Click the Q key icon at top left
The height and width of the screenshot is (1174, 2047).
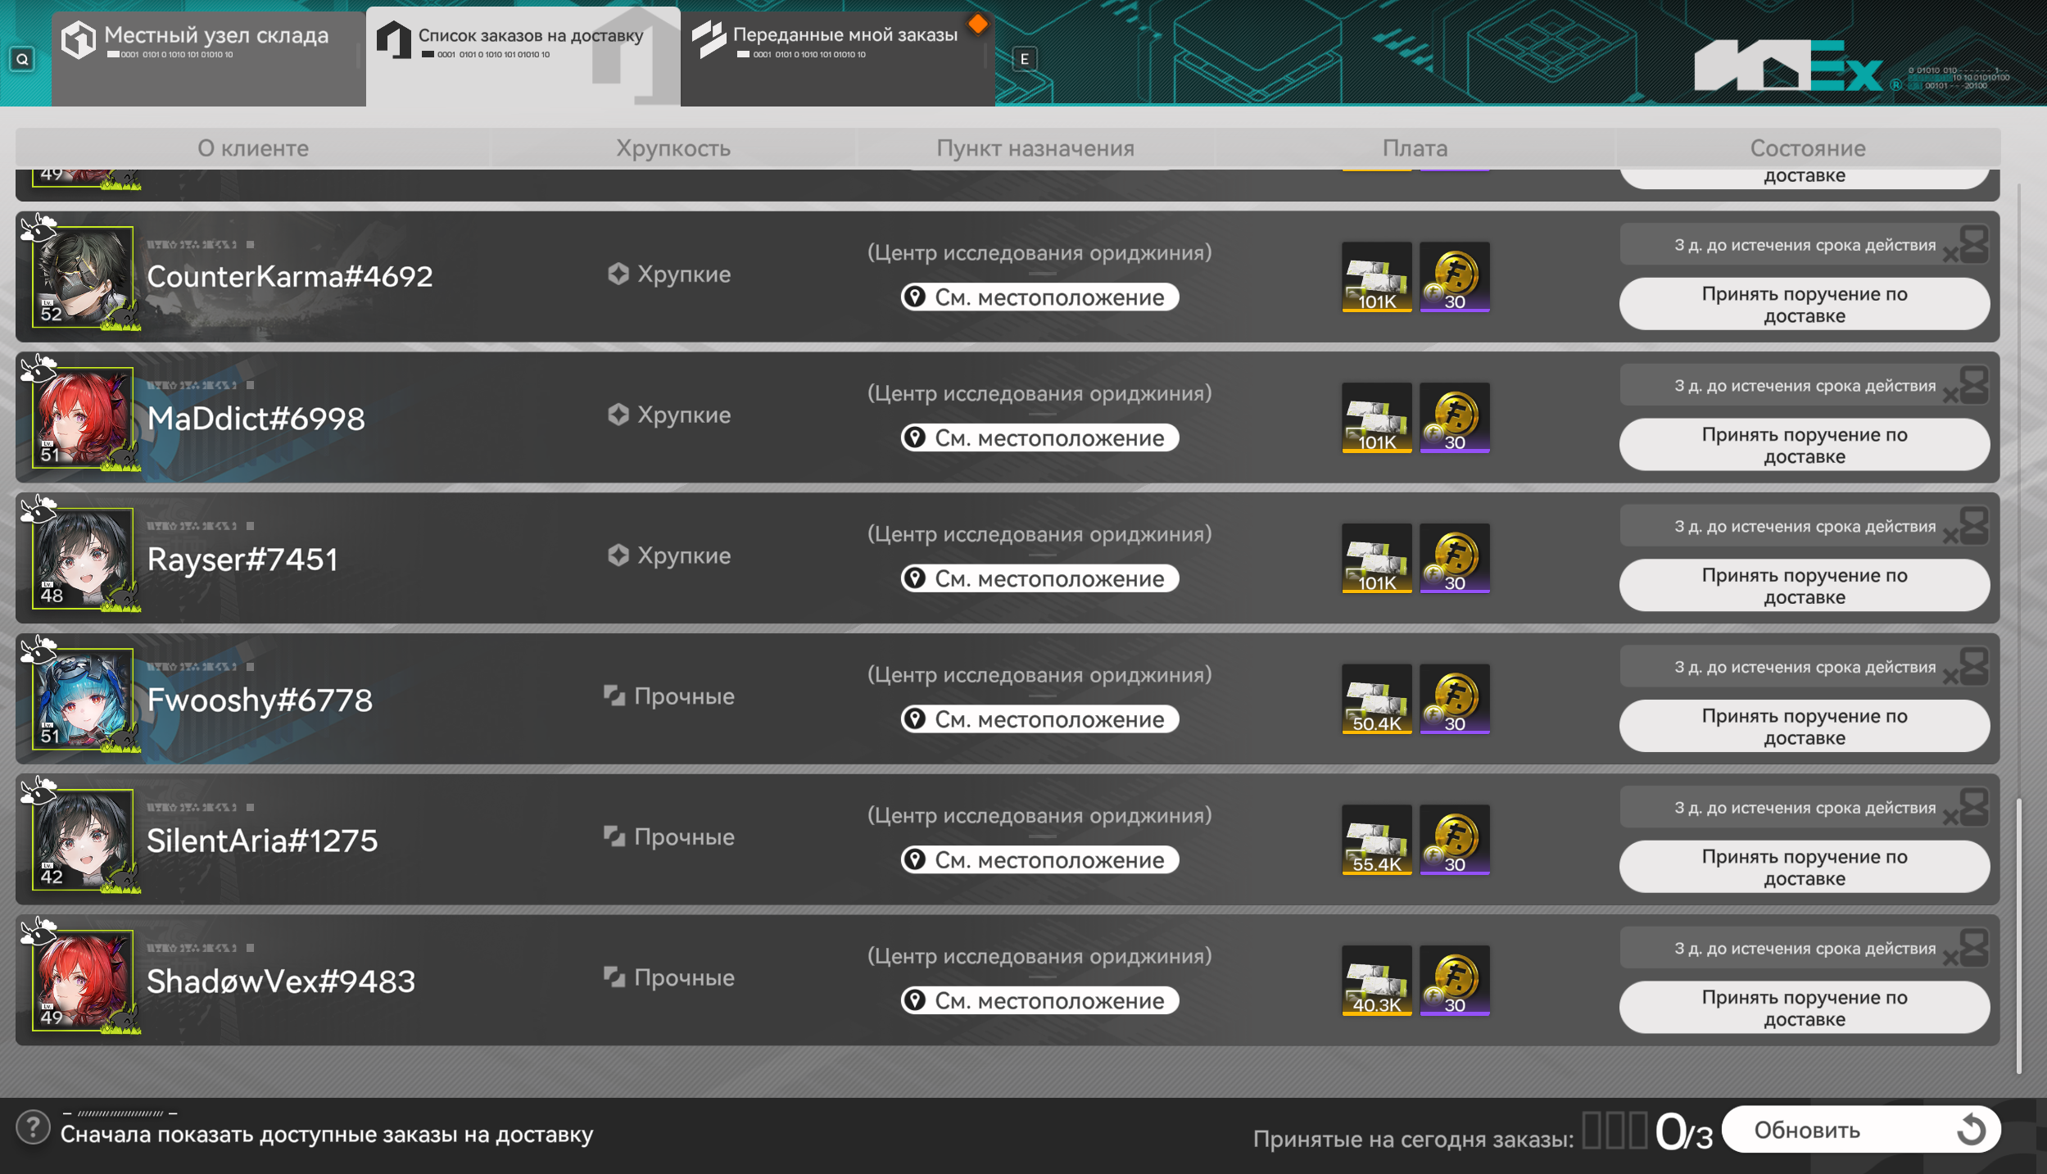pyautogui.click(x=22, y=59)
